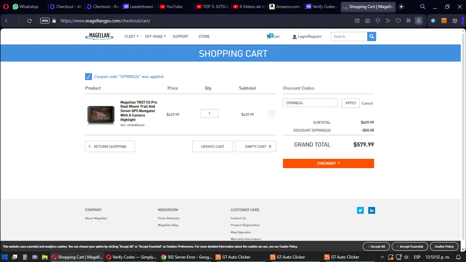Select the address bar URL
Image resolution: width=466 pixels, height=262 pixels.
pyautogui.click(x=105, y=21)
